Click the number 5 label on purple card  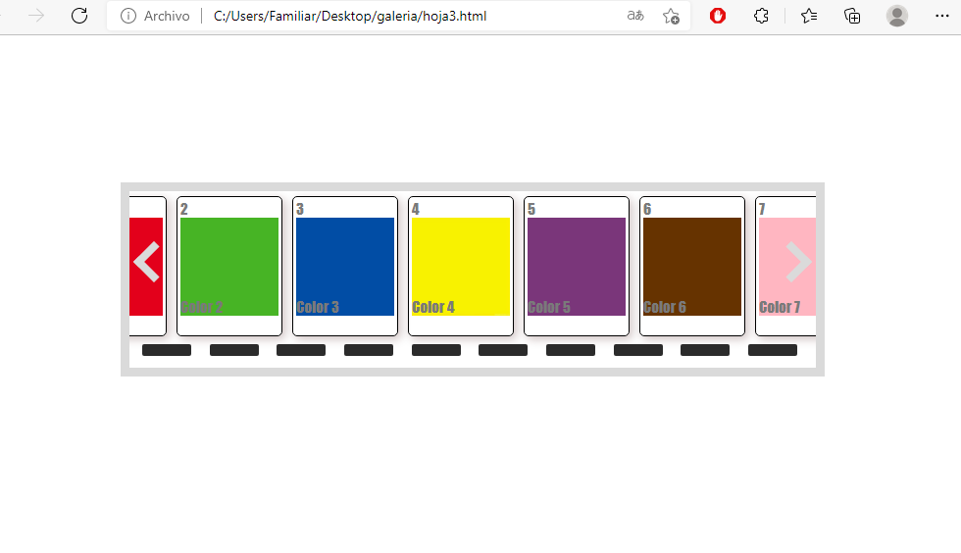[x=531, y=209]
